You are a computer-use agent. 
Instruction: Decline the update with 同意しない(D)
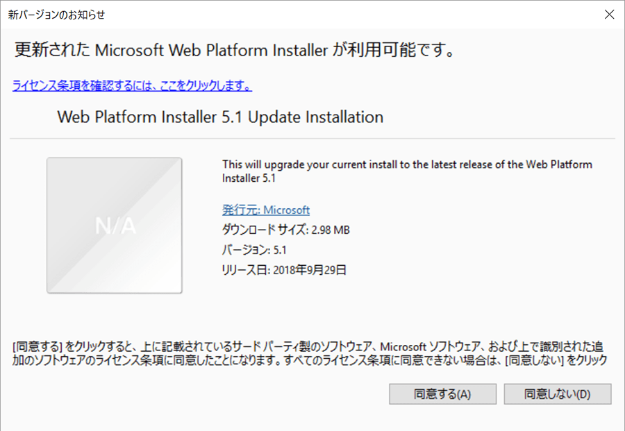coord(558,394)
